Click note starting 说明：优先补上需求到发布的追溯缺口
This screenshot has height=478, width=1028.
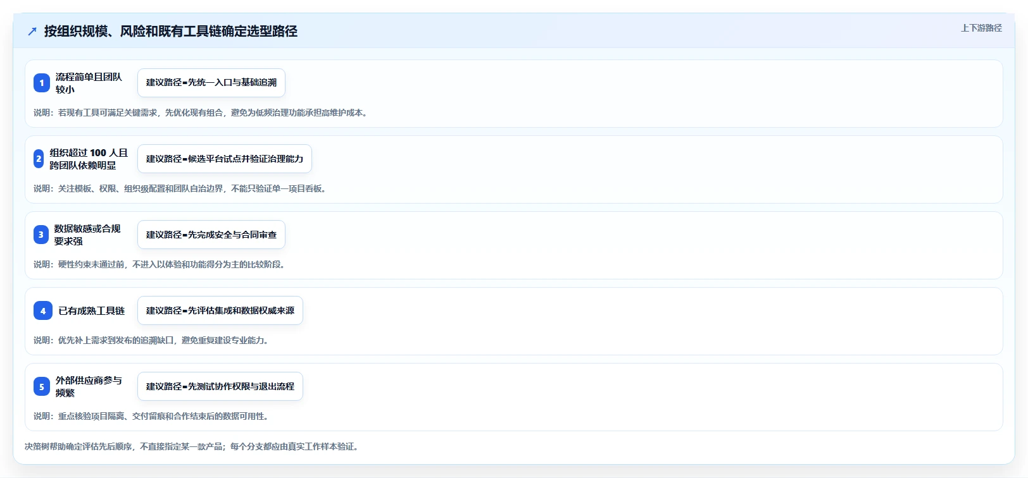click(x=153, y=340)
